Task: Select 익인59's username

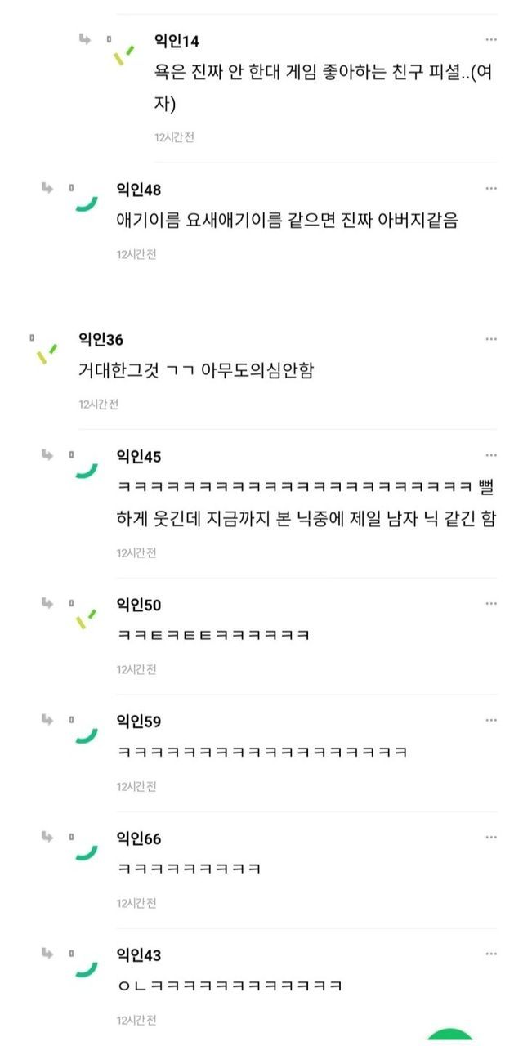Action: point(139,722)
